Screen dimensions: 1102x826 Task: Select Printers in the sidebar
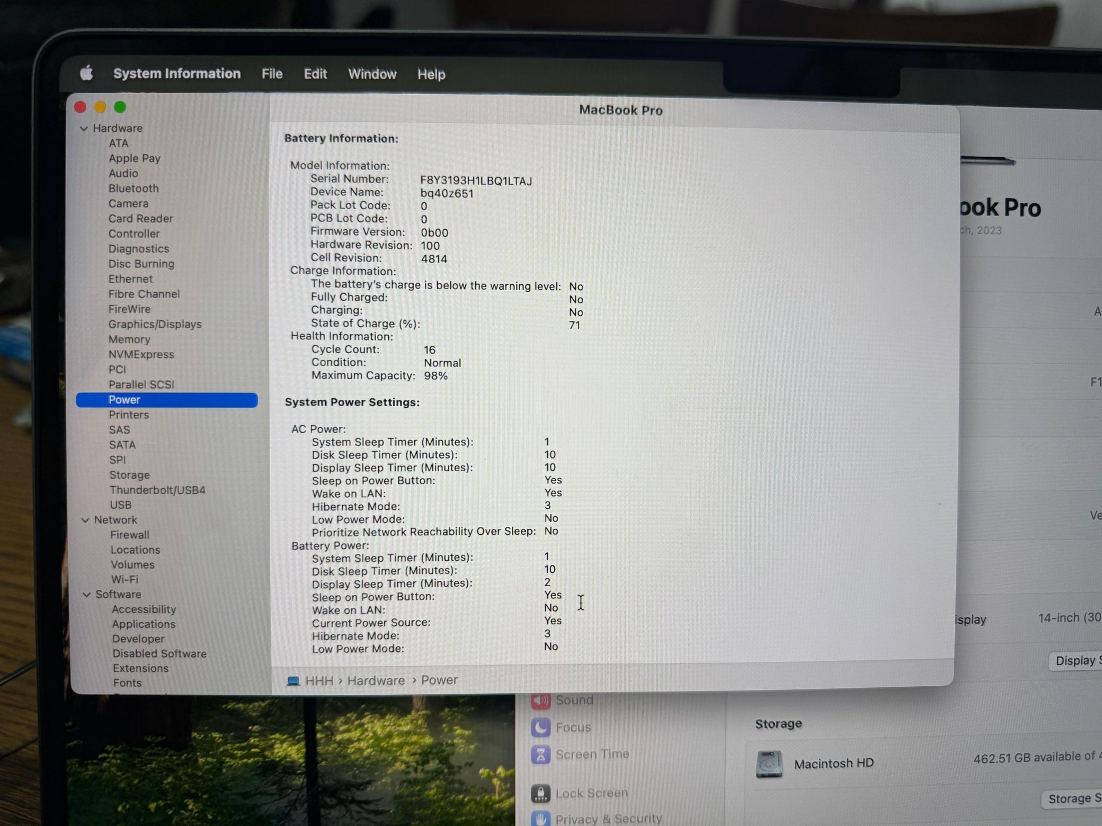click(129, 415)
